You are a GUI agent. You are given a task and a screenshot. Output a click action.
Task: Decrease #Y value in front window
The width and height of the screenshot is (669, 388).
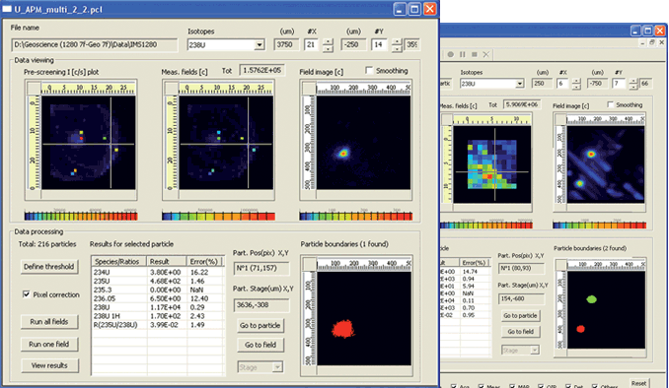coord(397,48)
